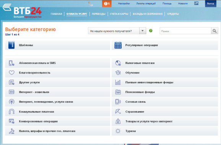Image resolution: width=221 pixels, height=145 pixels.
Task: Click the card icon for Конверсионные операции
Action: click(x=11, y=121)
